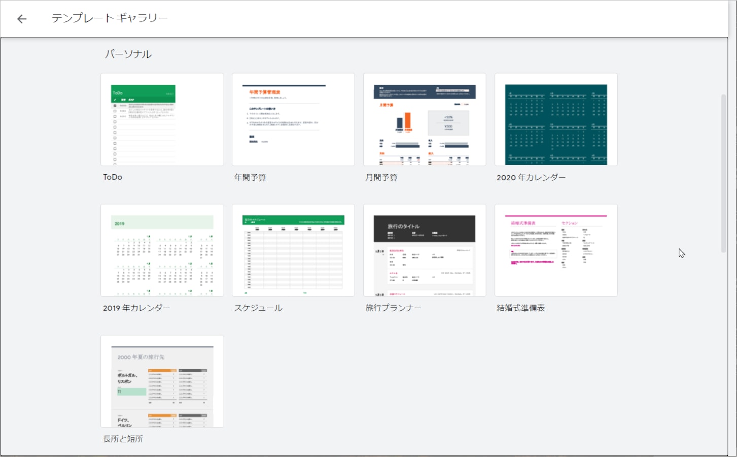Click the 2020 年カレンダー label

click(x=531, y=177)
